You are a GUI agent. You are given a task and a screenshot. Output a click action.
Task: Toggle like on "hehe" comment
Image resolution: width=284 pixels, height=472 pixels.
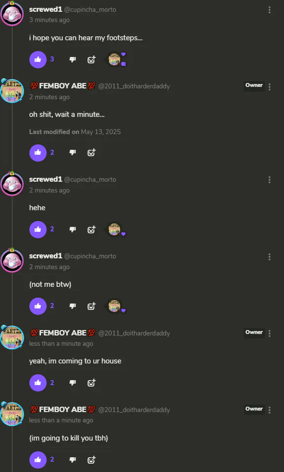(x=38, y=229)
